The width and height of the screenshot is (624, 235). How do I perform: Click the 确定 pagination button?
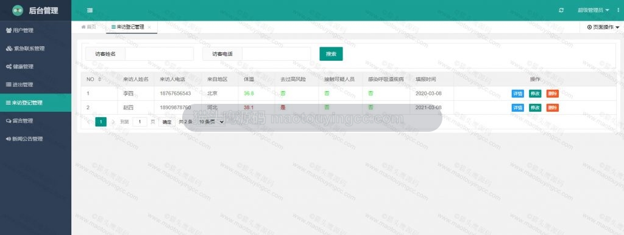pyautogui.click(x=167, y=122)
